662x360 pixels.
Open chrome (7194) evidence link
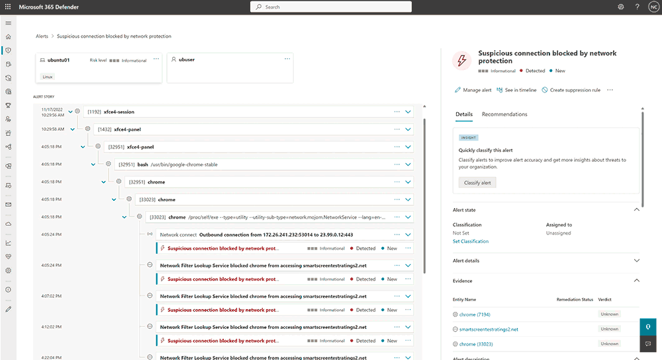(475, 314)
